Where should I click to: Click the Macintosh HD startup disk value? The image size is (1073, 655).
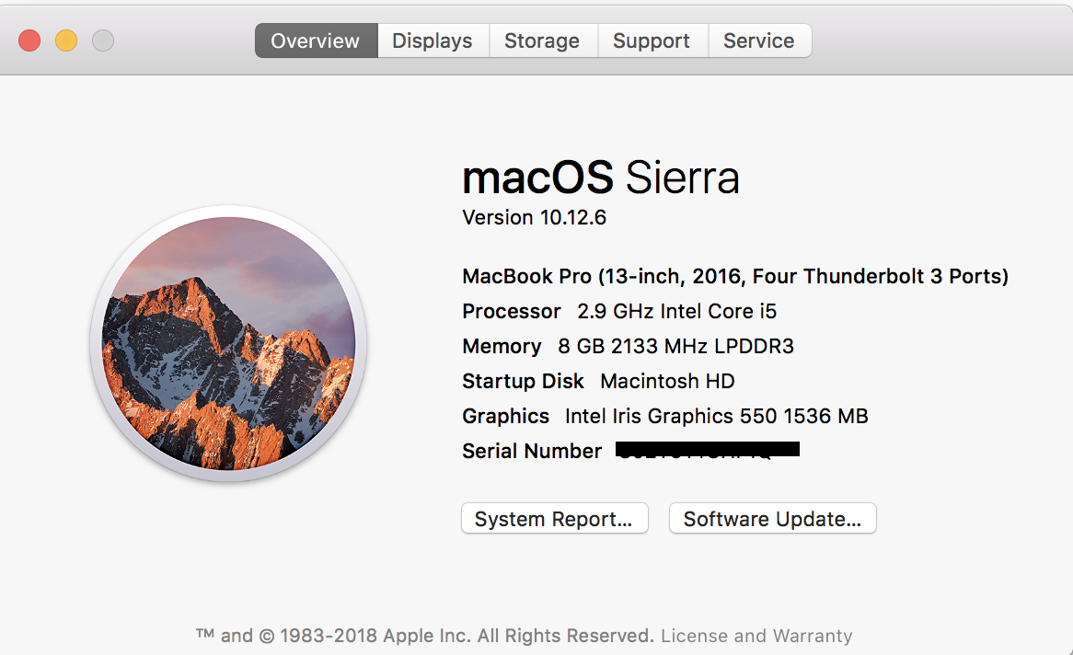[x=667, y=381]
